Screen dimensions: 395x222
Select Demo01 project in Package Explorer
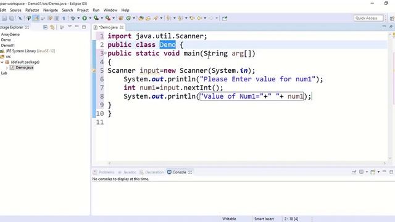coord(8,46)
